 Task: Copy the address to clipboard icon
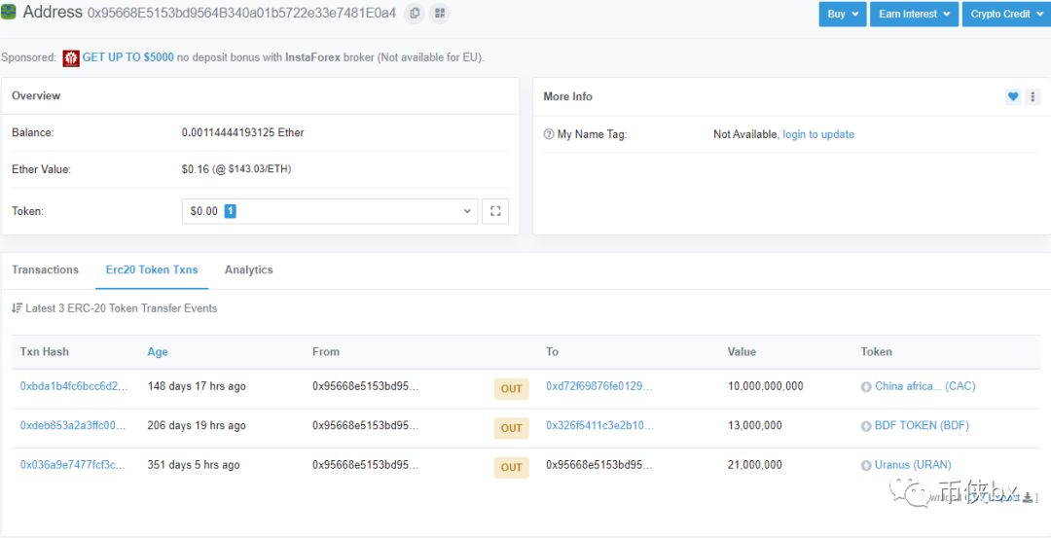click(415, 13)
